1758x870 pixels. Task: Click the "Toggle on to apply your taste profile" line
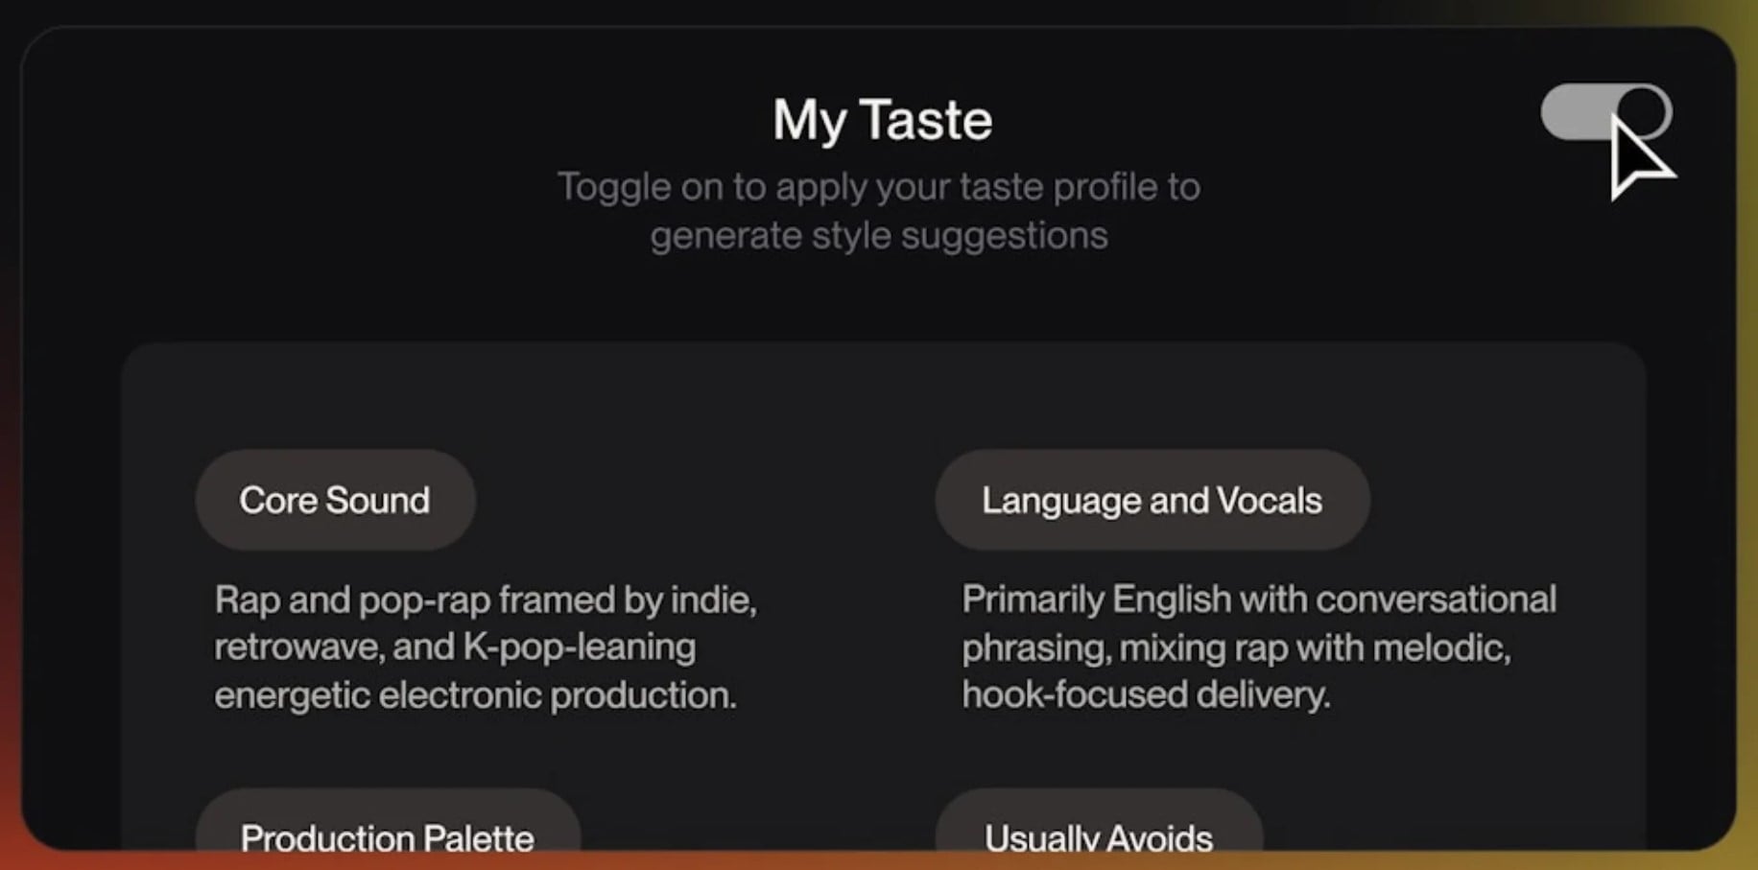click(878, 187)
